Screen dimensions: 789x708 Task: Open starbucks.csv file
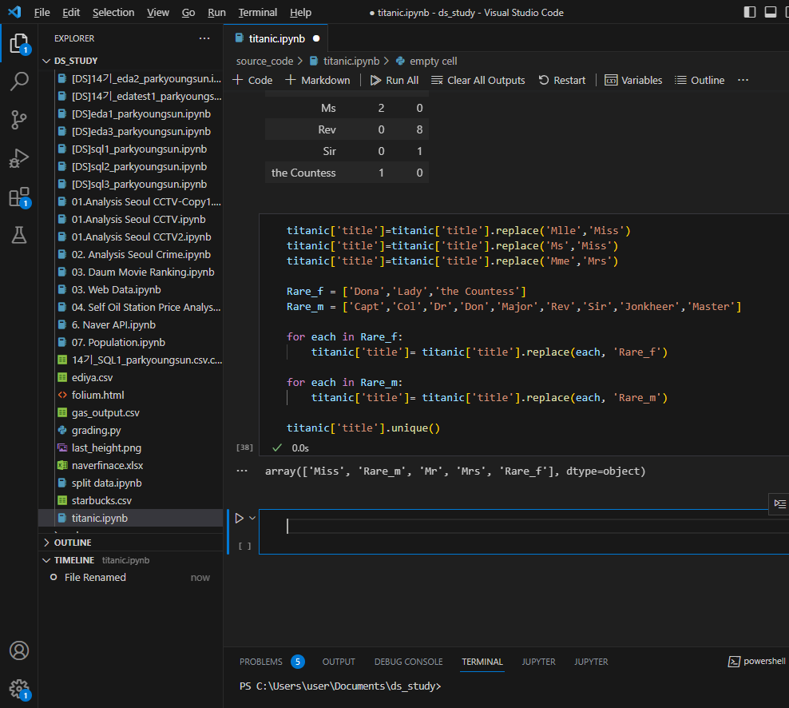101,500
